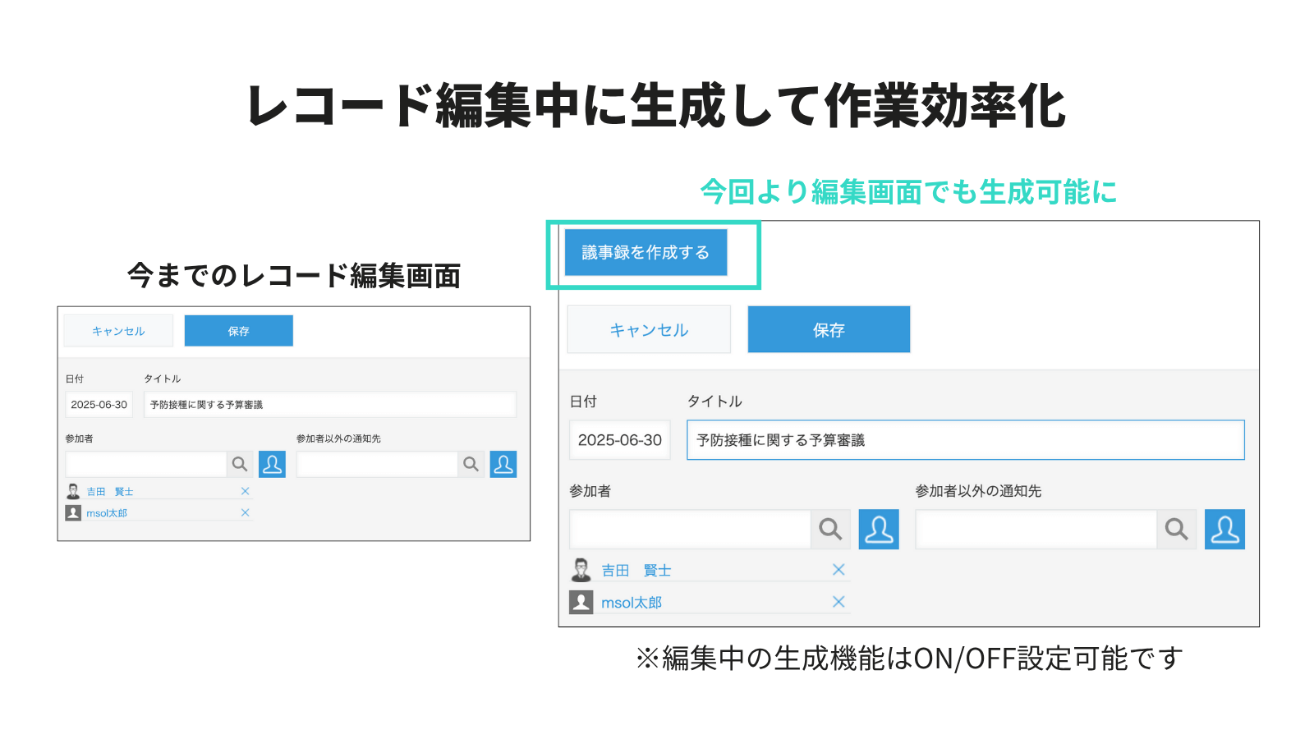Click the magnifier icon for 参加者以外の通知先 in left screen
The width and height of the screenshot is (1314, 739).
click(x=471, y=464)
